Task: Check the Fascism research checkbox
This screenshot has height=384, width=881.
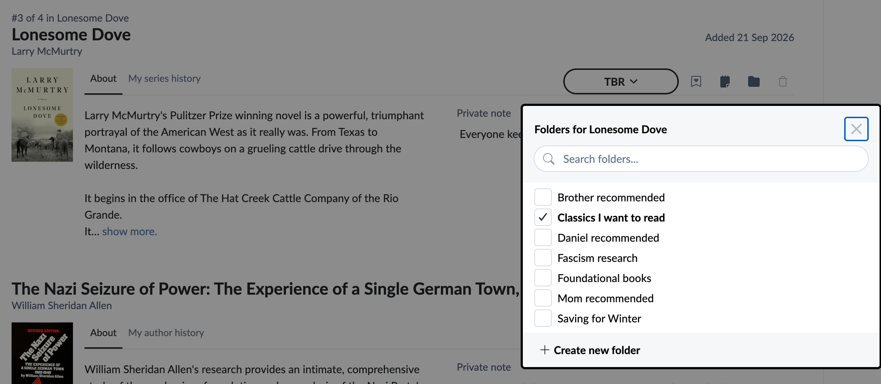Action: pos(543,258)
